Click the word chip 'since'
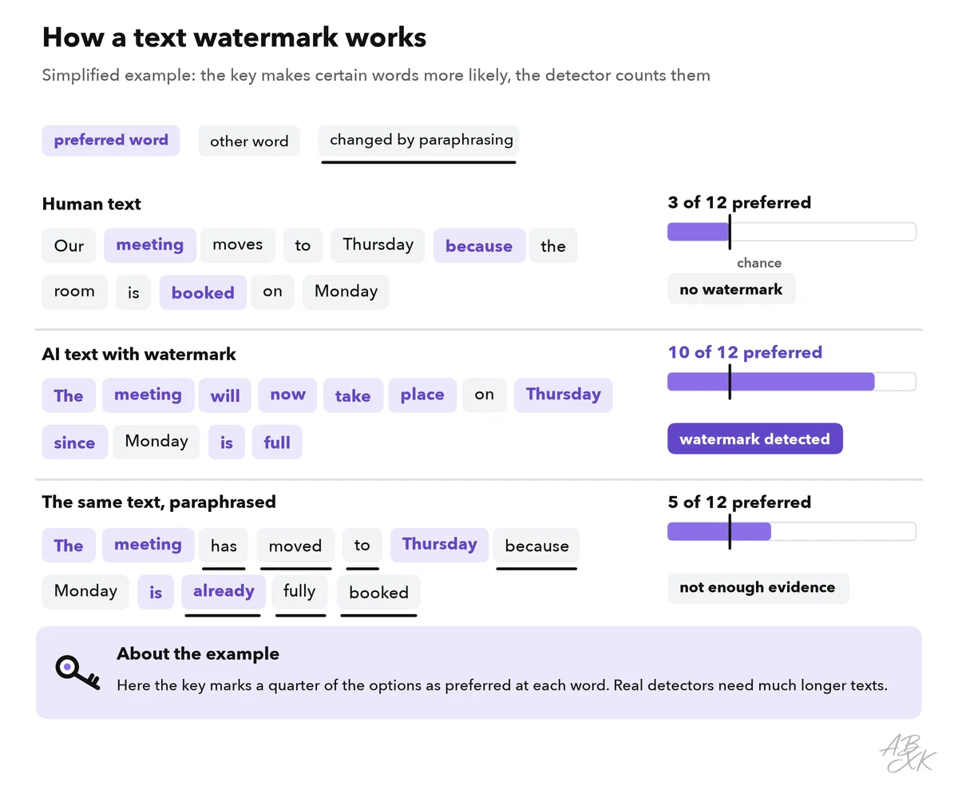 pos(74,443)
